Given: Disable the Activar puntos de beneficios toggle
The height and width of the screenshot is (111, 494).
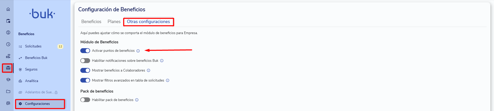Looking at the screenshot, I should click(85, 51).
